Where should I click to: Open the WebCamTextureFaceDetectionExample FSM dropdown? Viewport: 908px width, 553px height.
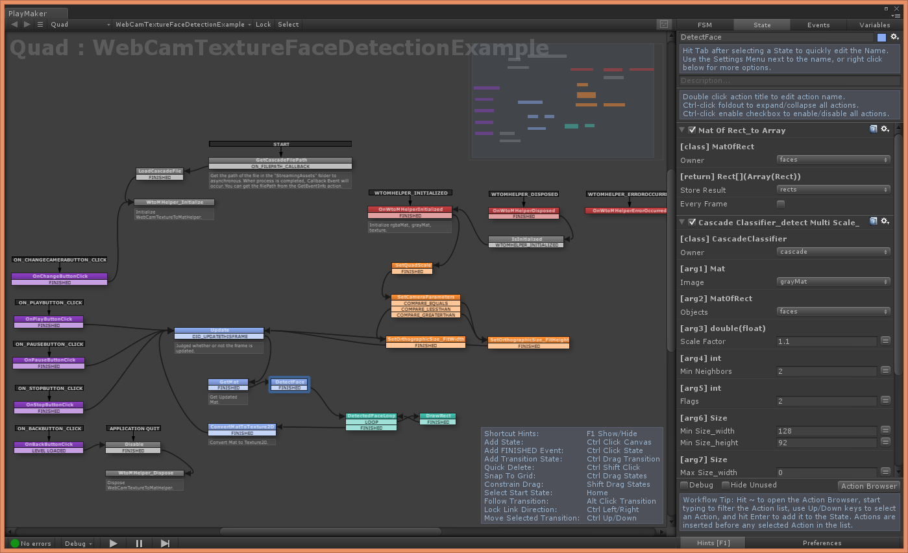point(183,25)
